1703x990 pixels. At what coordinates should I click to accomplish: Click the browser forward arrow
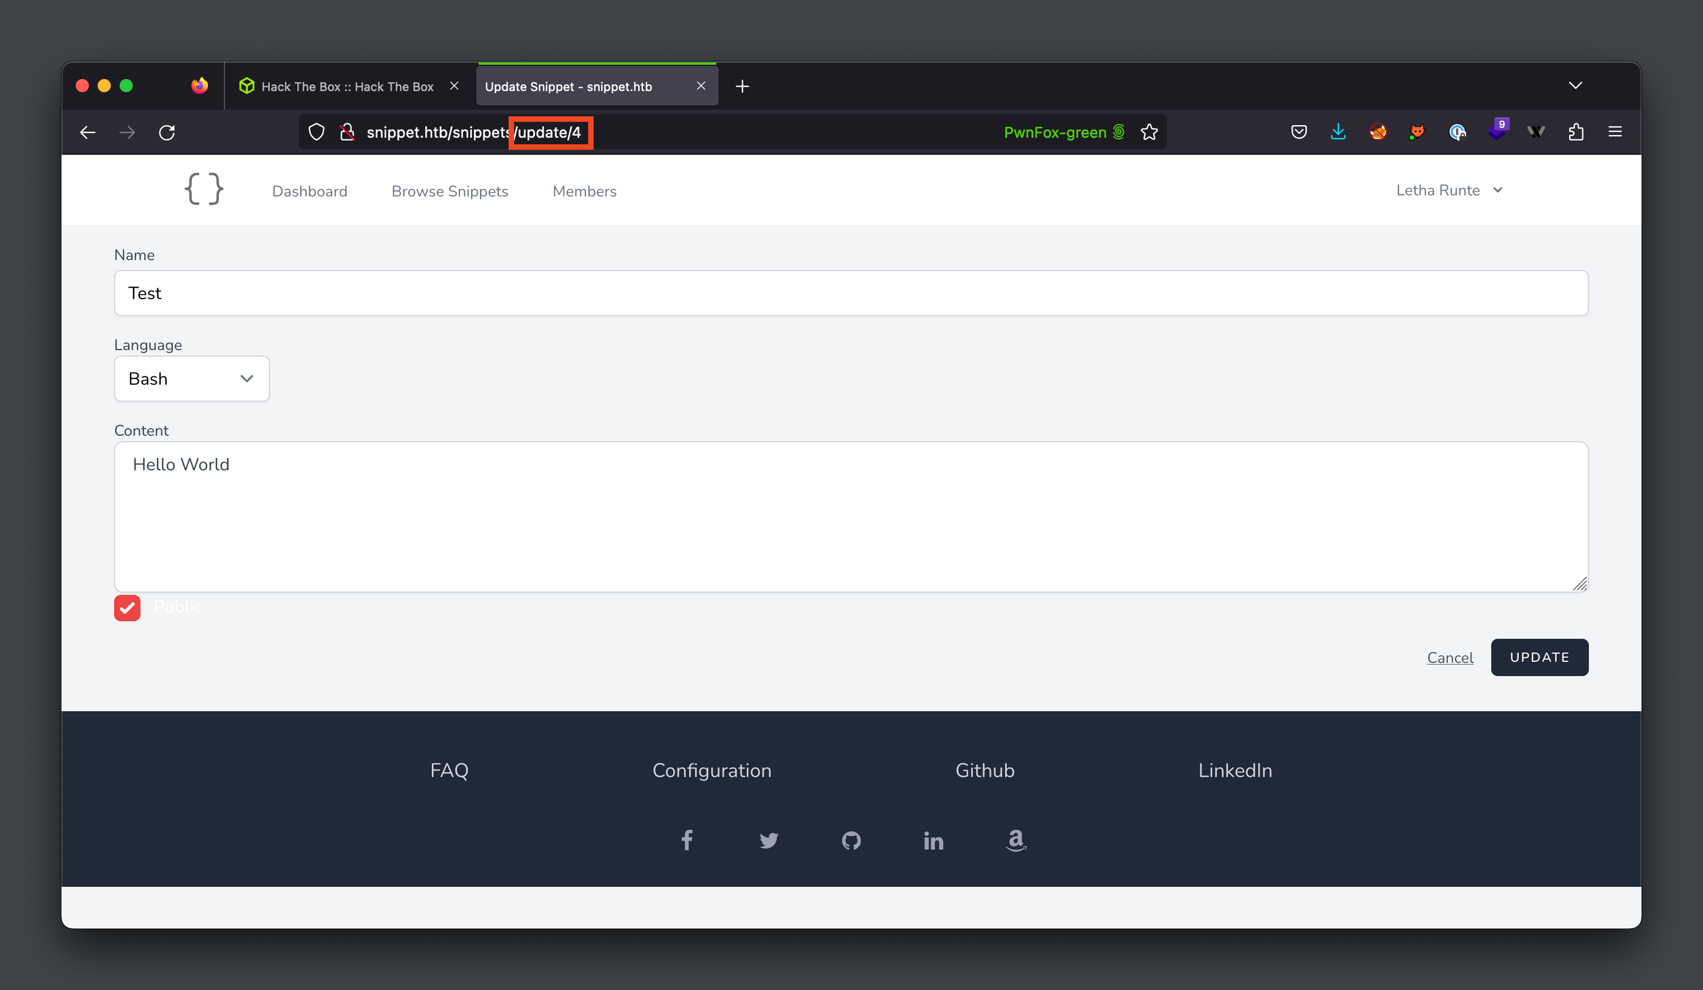click(127, 132)
